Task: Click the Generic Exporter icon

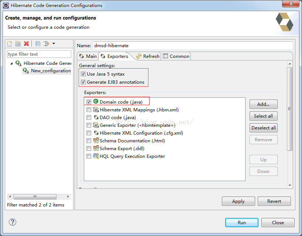Action: [x=96, y=125]
